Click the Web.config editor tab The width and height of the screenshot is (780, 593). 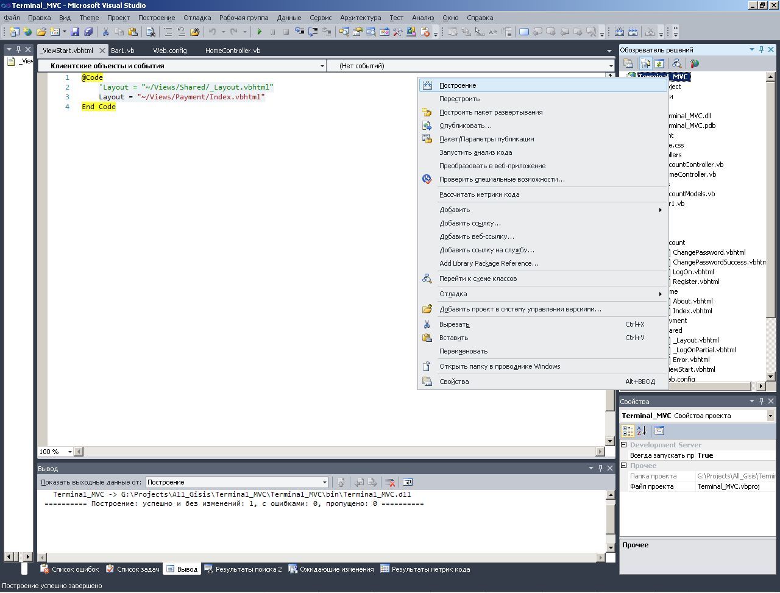[170, 51]
